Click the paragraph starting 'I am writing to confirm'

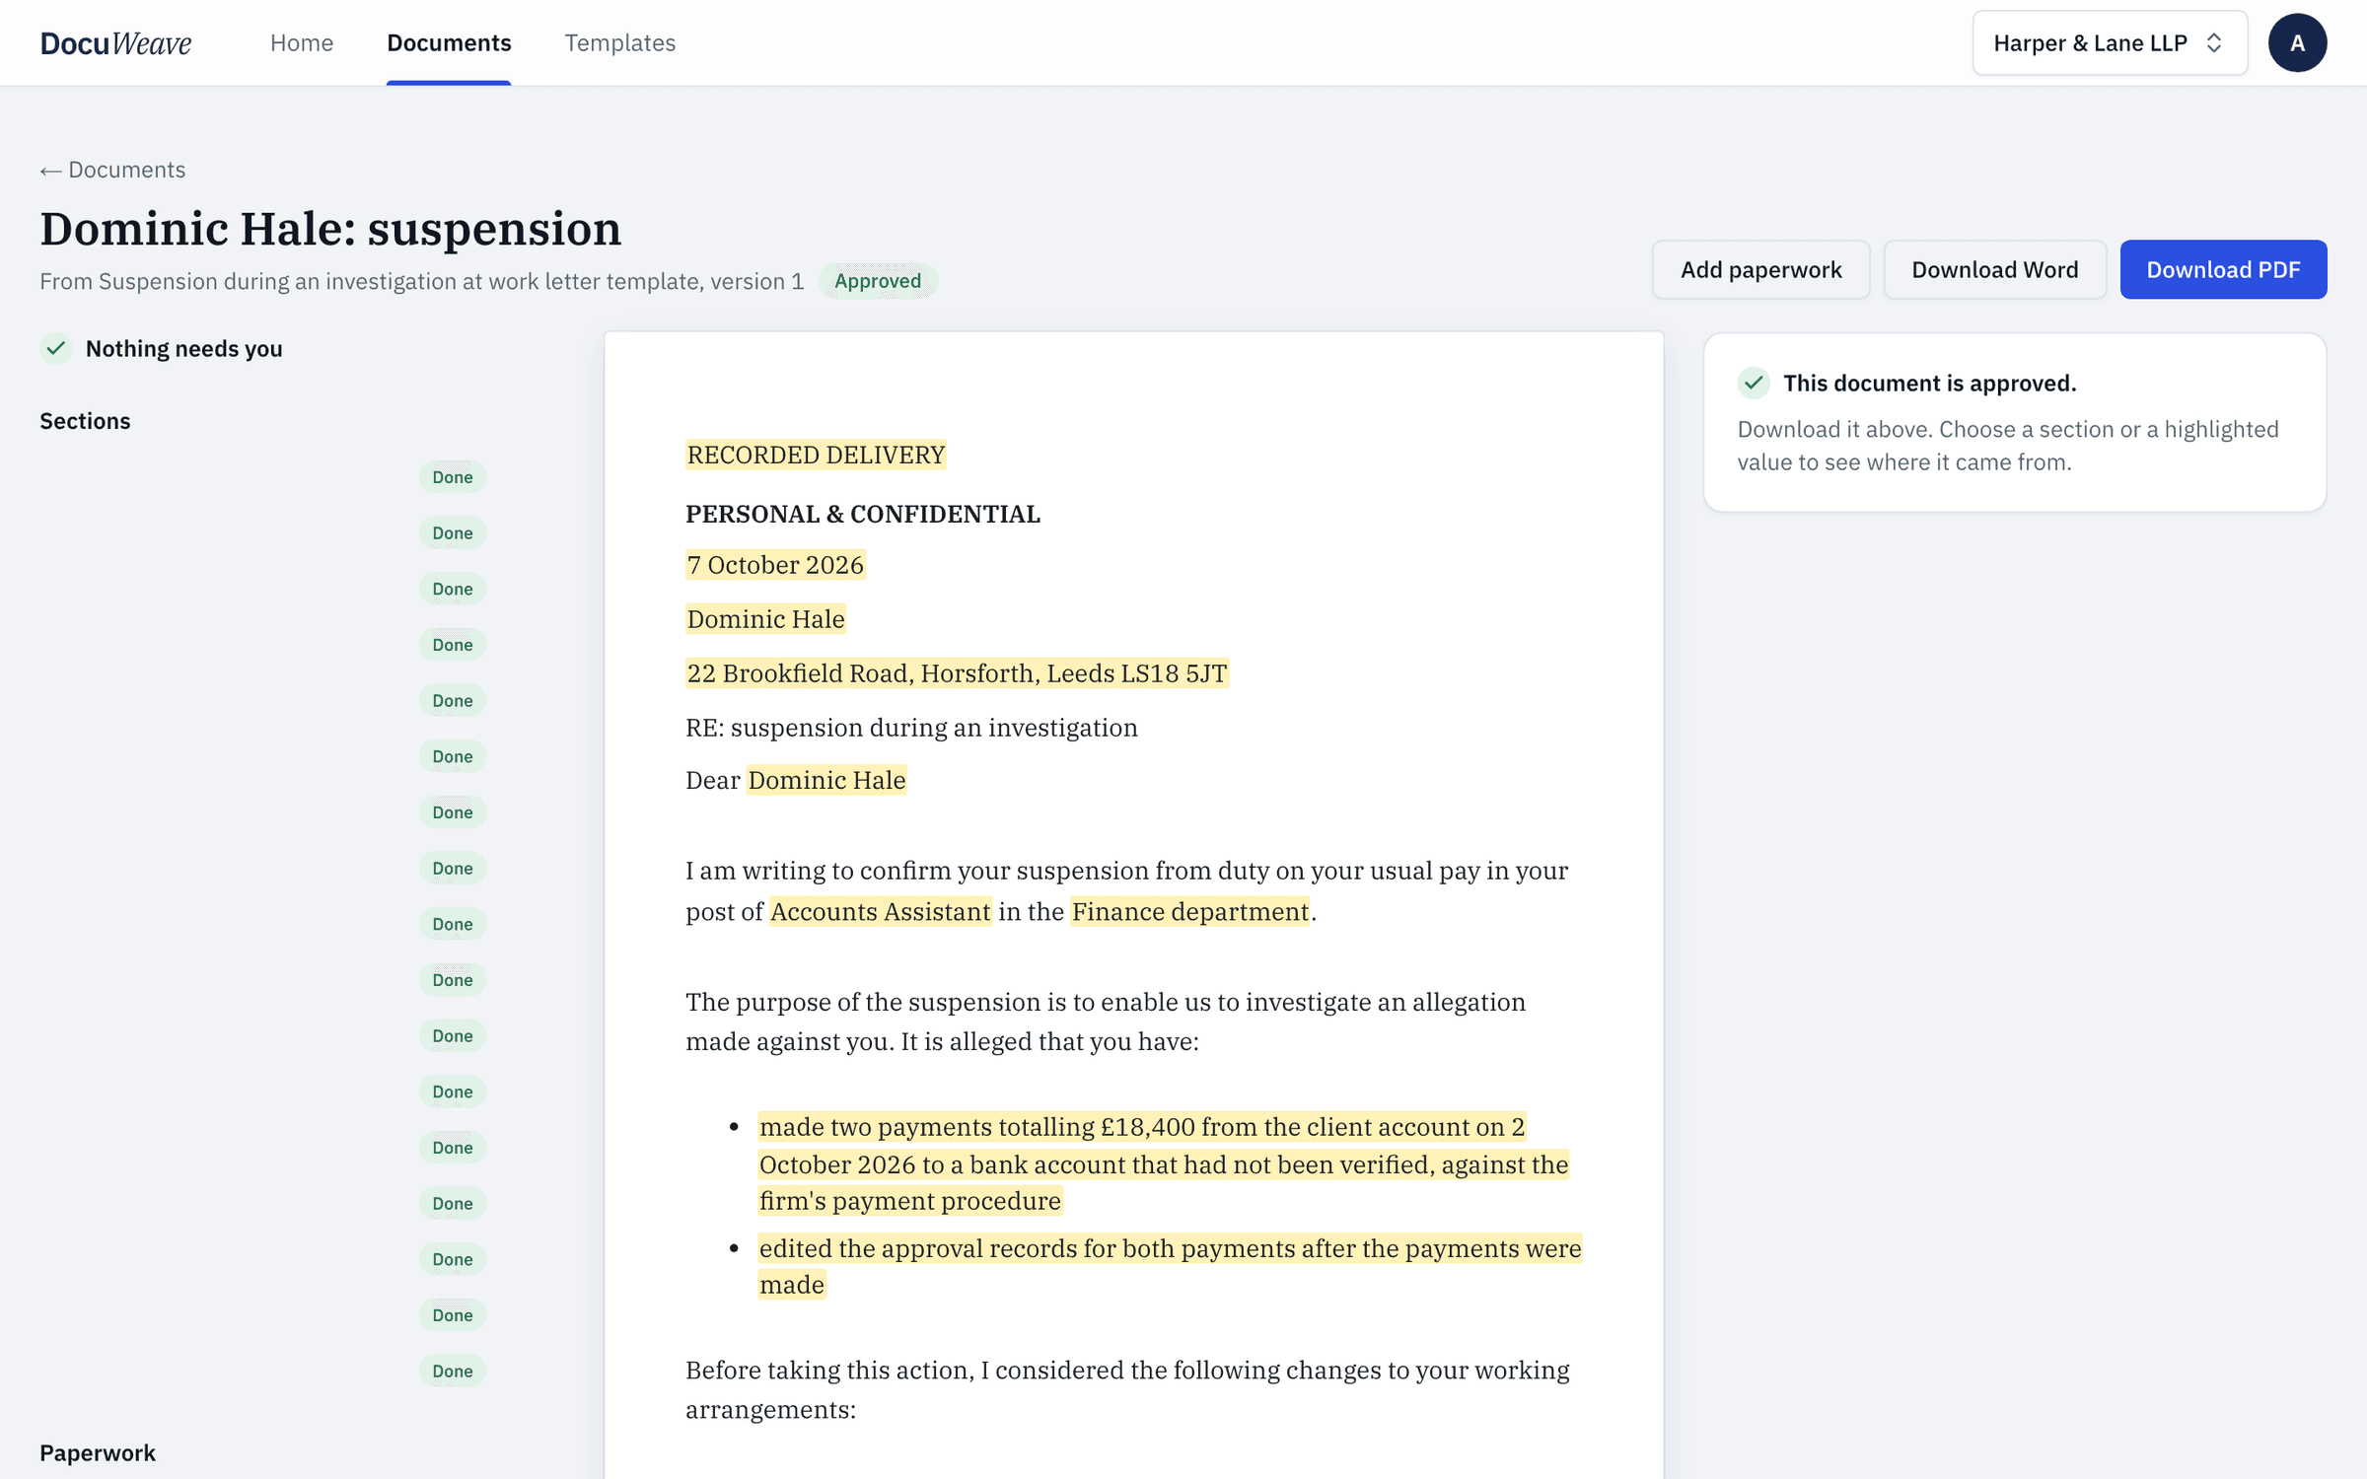pos(1126,890)
